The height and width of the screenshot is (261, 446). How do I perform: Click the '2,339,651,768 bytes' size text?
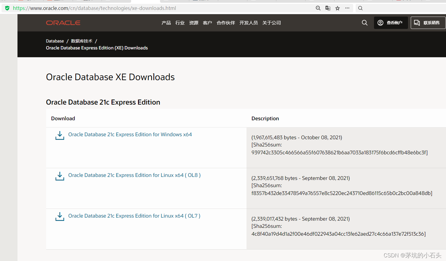coord(275,178)
